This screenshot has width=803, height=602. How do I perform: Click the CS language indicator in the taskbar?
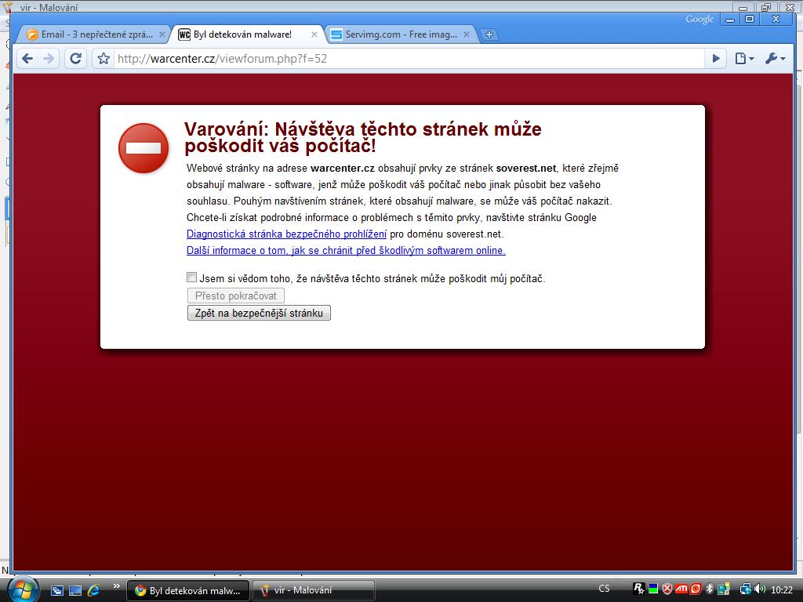[605, 589]
